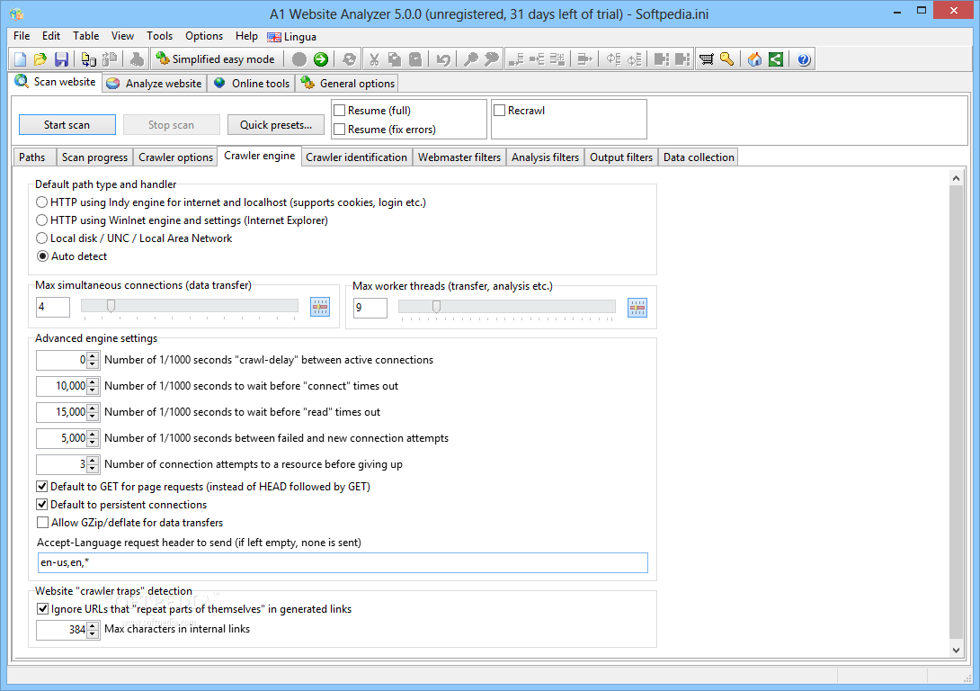Screen dimensions: 980x691
Task: Click the grey circle stop icon in toolbar
Action: coord(299,59)
